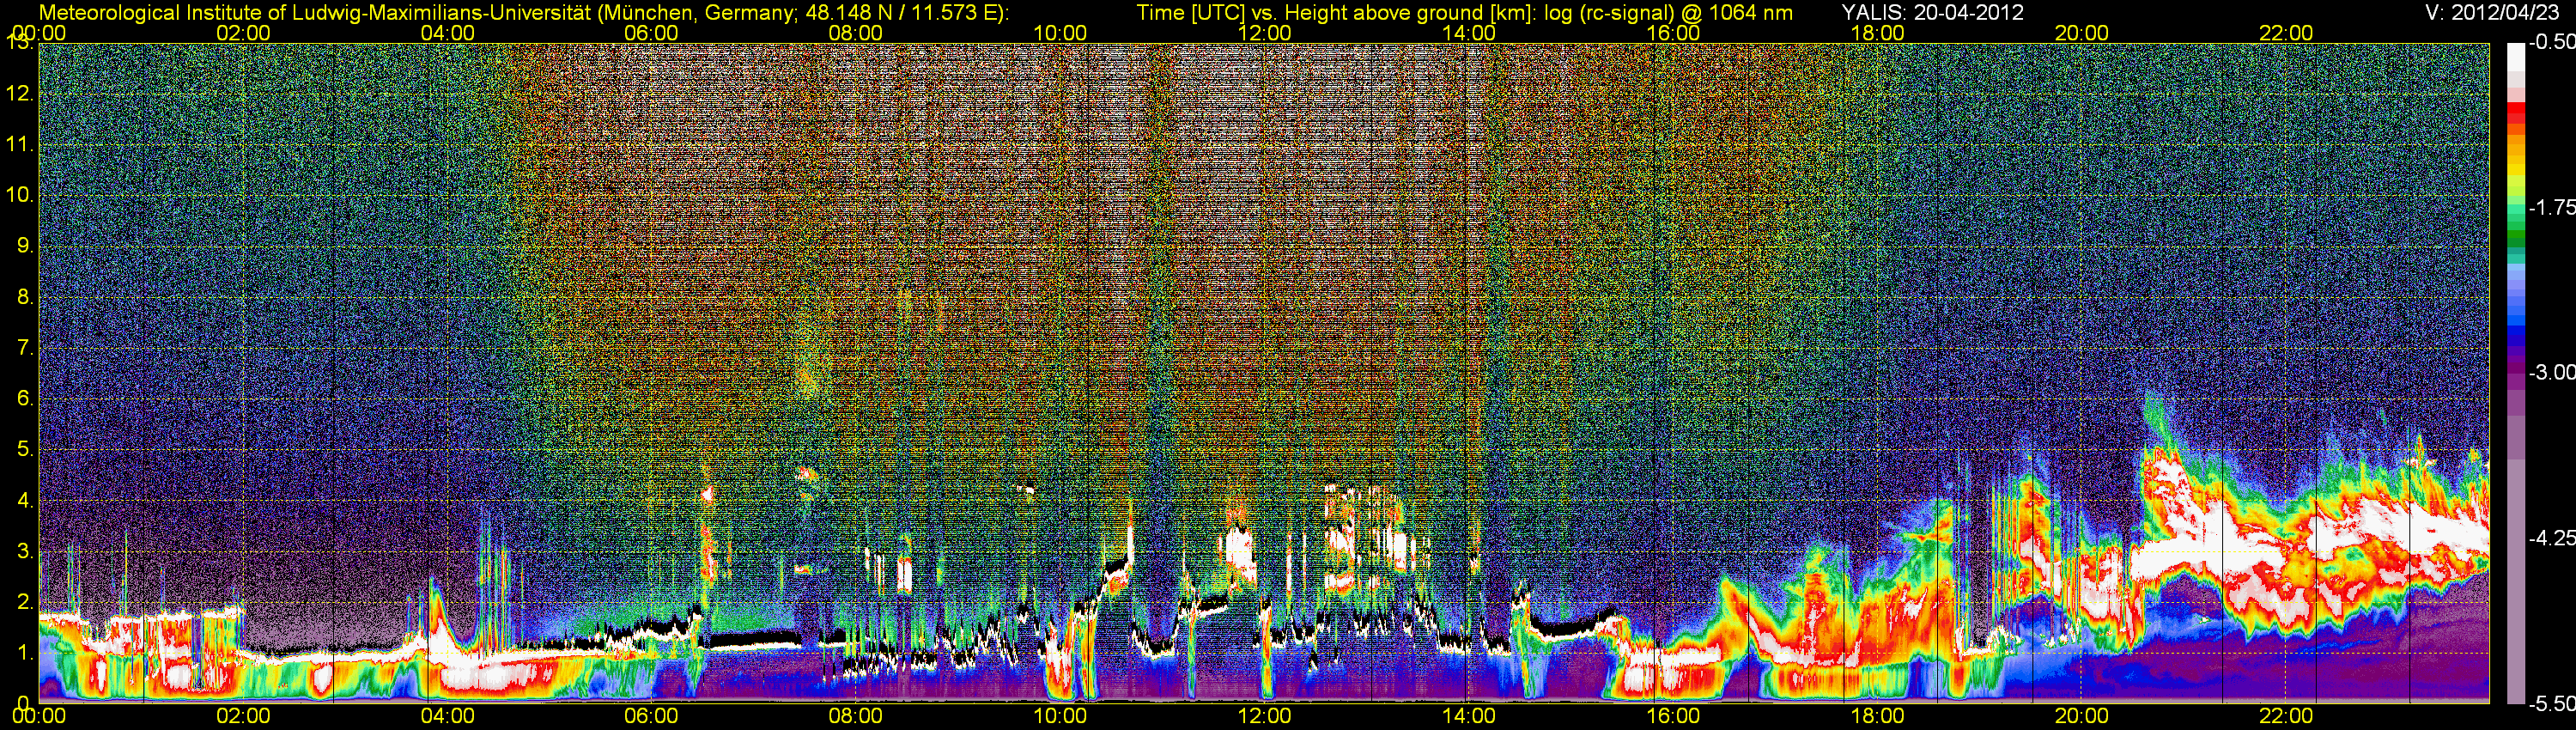Click '20:00' on the bottom time axis

[2082, 716]
